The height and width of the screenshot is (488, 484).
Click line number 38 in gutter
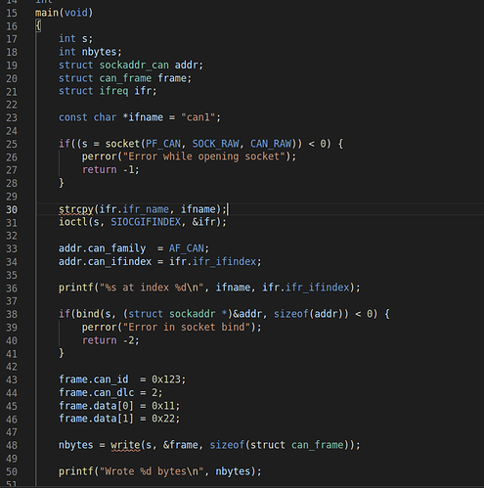[x=12, y=314]
